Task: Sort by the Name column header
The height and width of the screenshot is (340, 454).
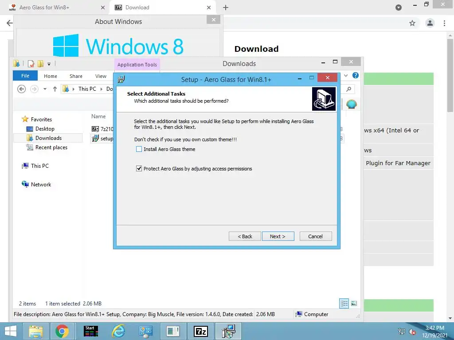Action: tap(98, 116)
